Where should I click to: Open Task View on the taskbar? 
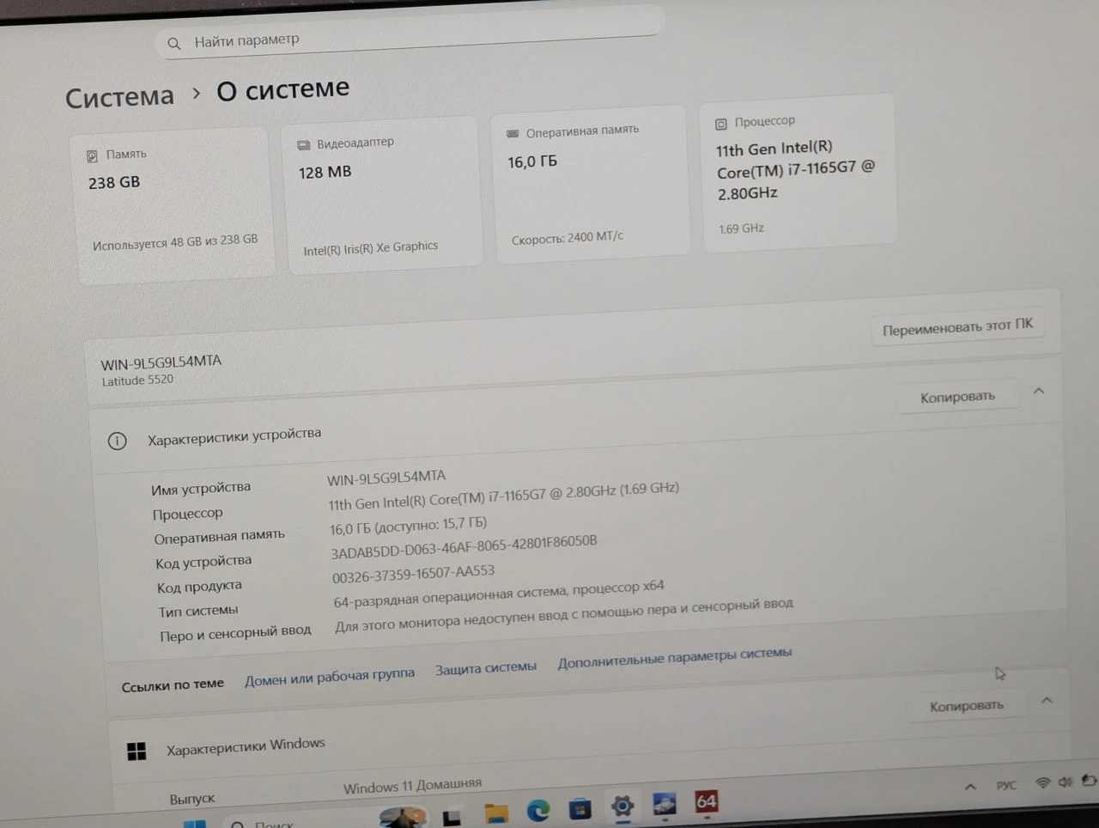pos(452,817)
